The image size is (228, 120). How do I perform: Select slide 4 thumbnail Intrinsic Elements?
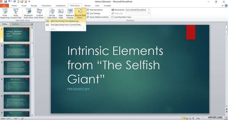[17, 85]
